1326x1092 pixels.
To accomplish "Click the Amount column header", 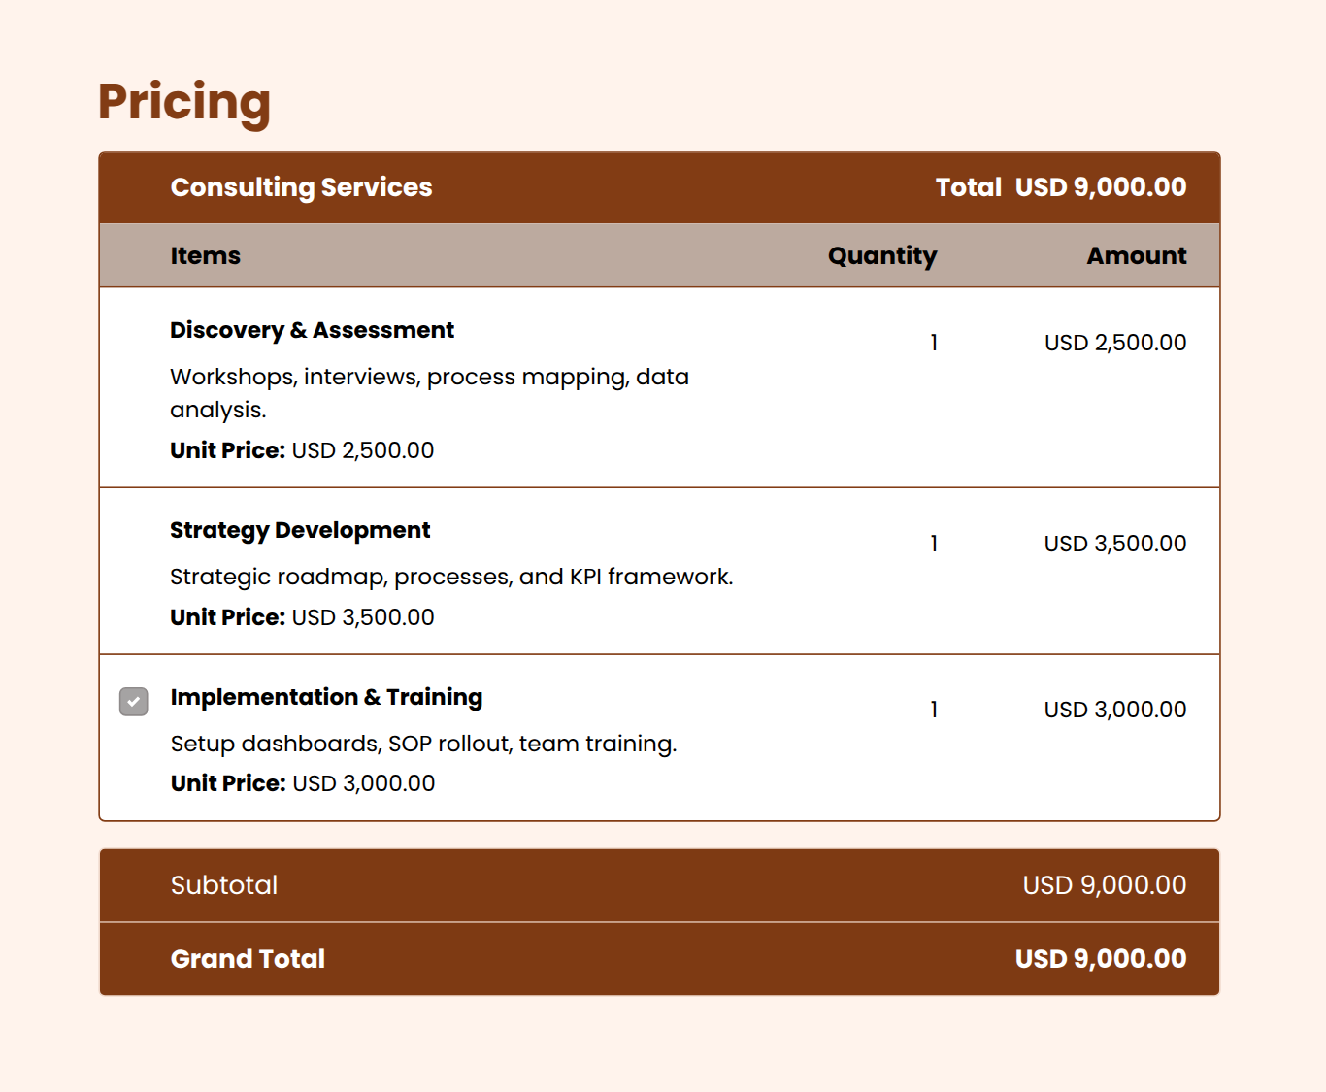I will coord(1136,255).
